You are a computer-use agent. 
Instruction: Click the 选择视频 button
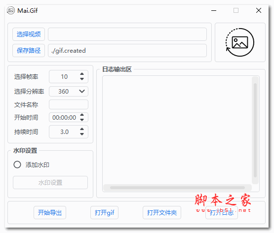tap(29, 34)
